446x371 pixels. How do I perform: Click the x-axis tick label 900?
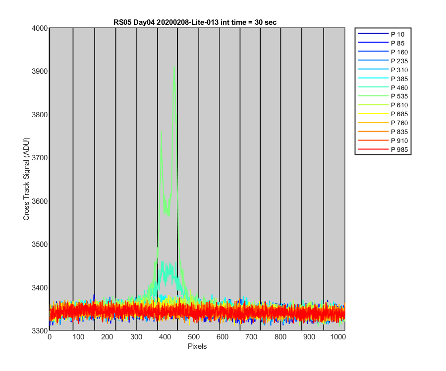[x=309, y=337]
